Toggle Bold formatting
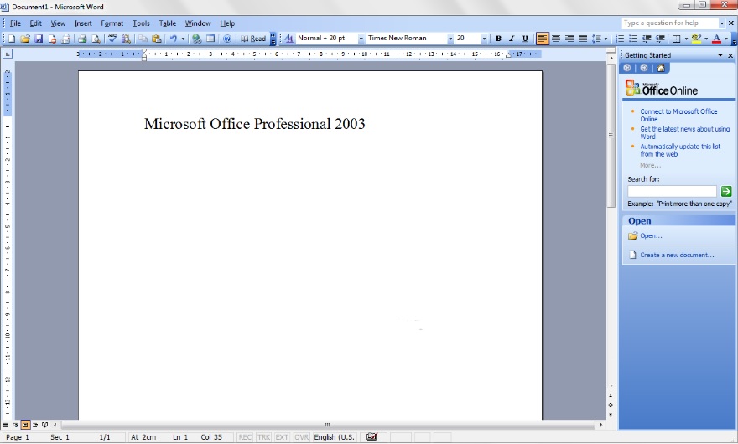 coord(498,39)
